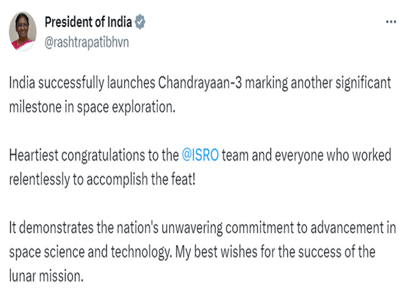Open the tweet's three-dot more options menu
Viewport: 401px width, 300px height.
pos(391,22)
